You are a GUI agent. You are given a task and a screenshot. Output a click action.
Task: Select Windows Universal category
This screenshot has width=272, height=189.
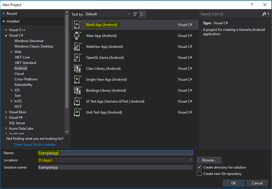[29, 41]
